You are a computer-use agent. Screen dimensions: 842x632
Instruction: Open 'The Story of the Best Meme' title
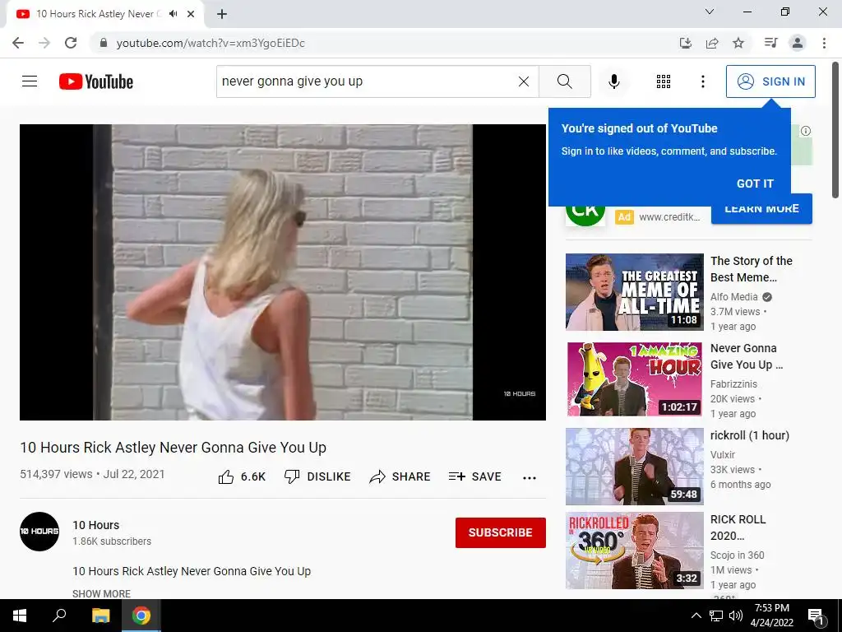pyautogui.click(x=752, y=269)
